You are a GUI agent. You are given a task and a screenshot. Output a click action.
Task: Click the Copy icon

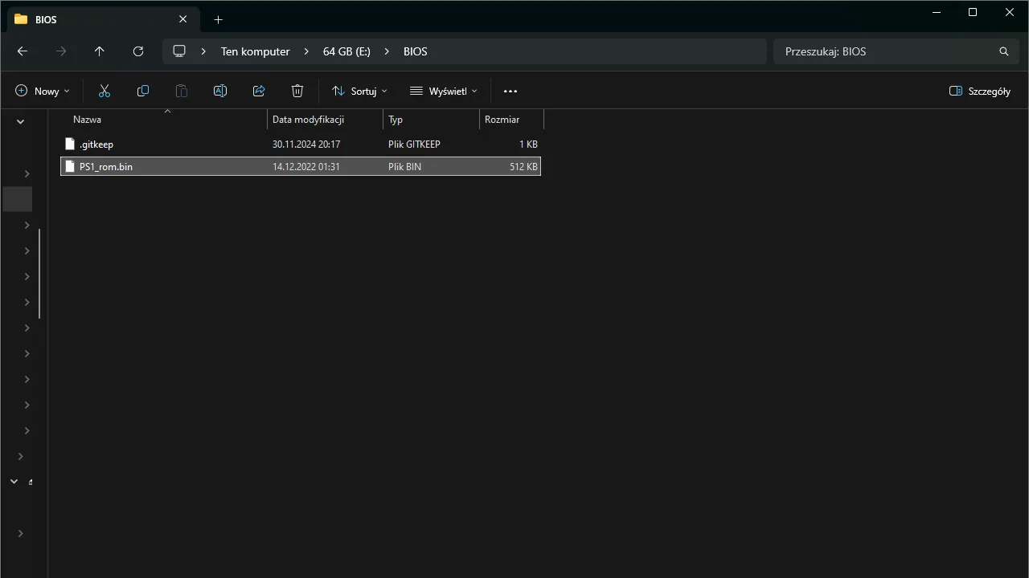pyautogui.click(x=143, y=91)
